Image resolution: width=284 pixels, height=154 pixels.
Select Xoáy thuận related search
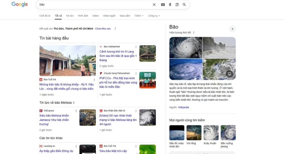tap(211, 135)
